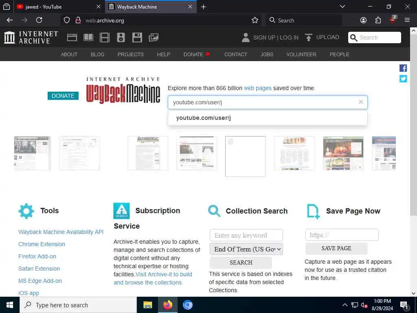This screenshot has width=417, height=313.
Task: Open the Visit Archive-It link
Action: click(153, 278)
